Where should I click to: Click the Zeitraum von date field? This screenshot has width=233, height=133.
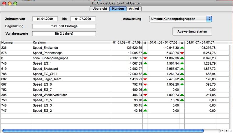click(x=45, y=19)
